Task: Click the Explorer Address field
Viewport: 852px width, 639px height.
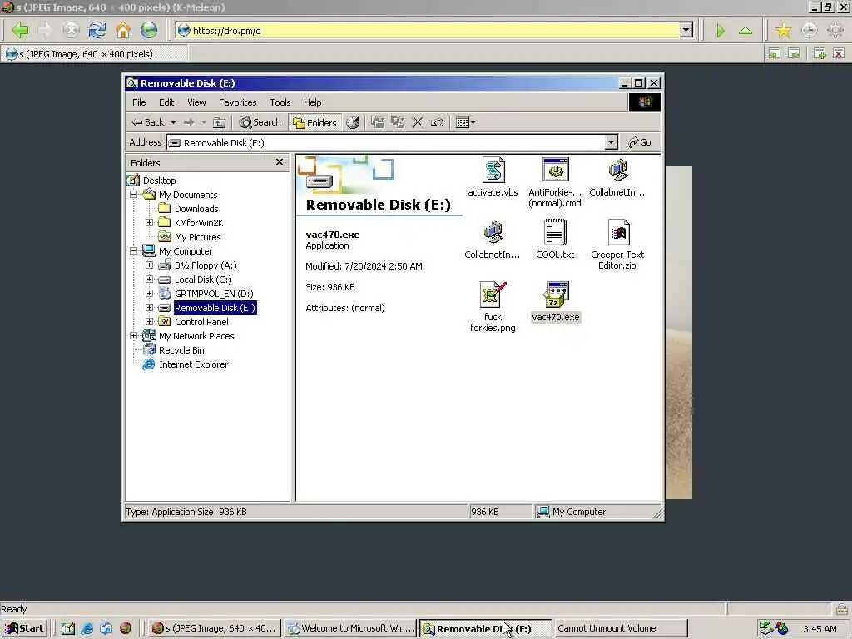Action: (x=386, y=142)
